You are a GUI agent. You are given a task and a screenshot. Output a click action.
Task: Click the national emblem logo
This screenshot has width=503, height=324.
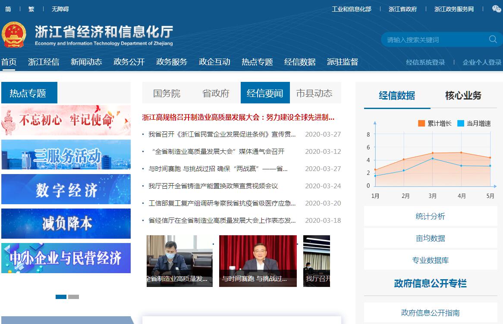14,34
